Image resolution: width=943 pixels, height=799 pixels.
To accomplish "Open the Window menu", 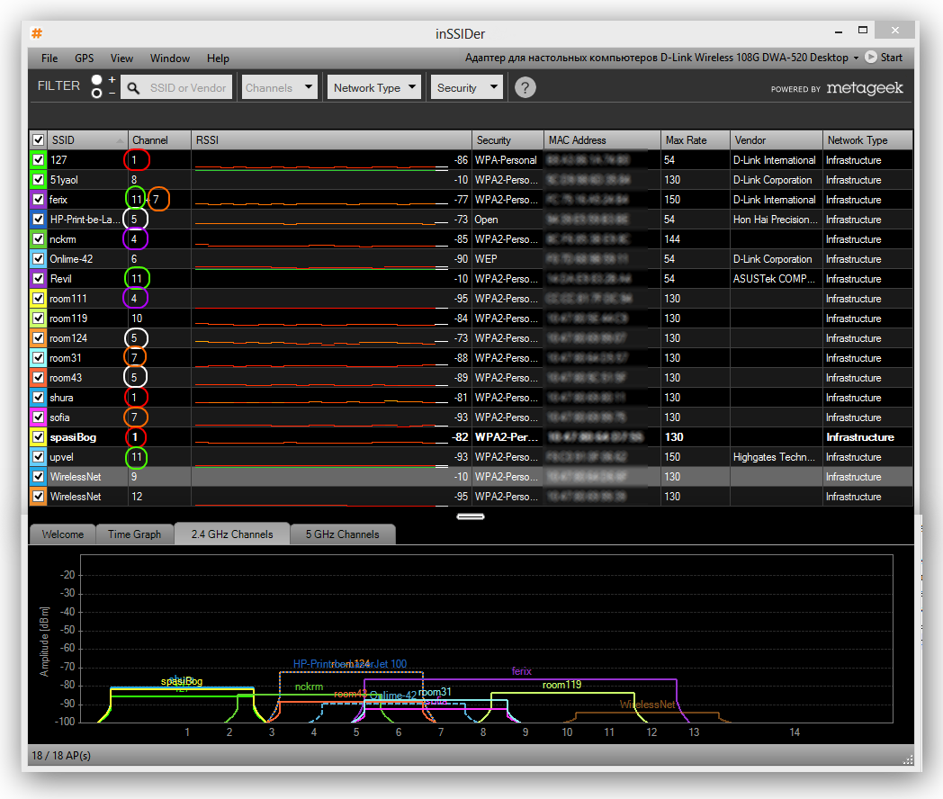I will point(169,58).
